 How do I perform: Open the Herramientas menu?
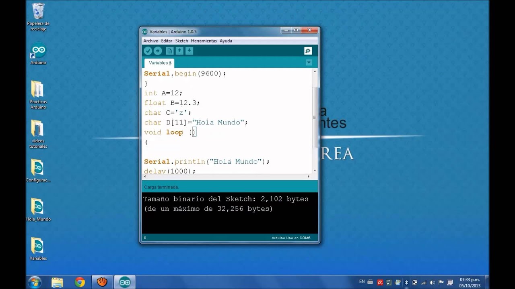(204, 41)
